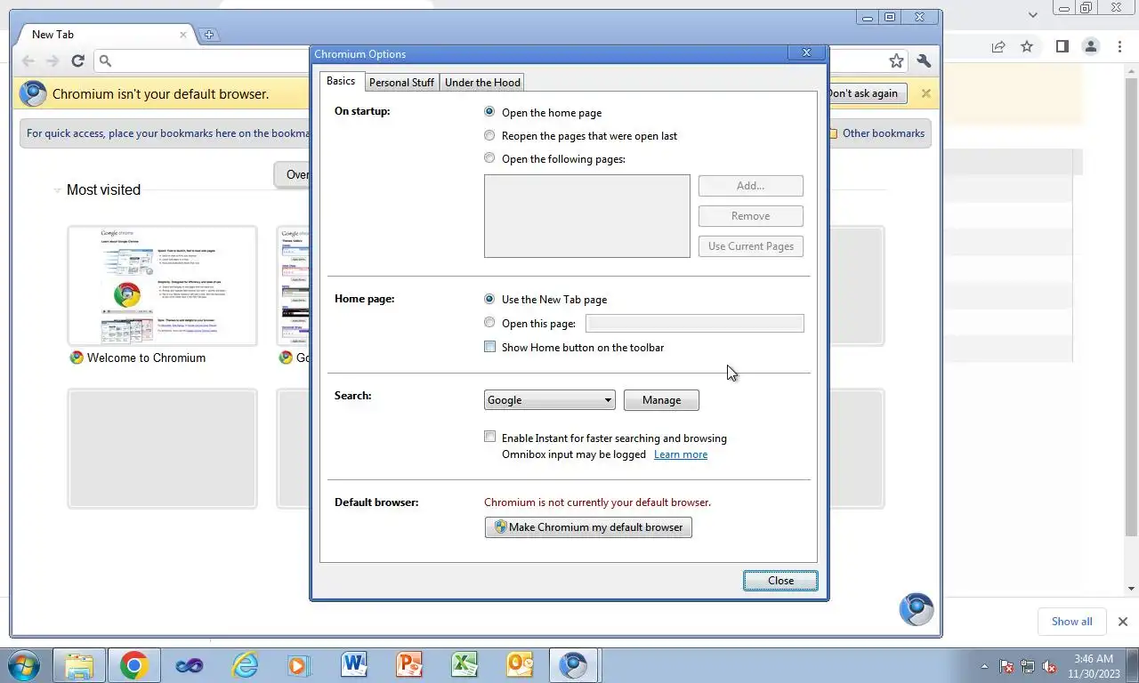Select Open the home page radio
The image size is (1139, 683).
(489, 112)
